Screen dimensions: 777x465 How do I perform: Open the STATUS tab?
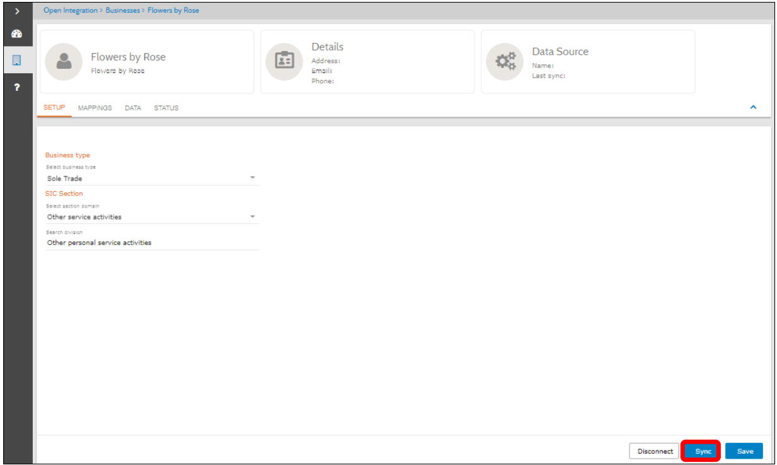click(x=166, y=108)
